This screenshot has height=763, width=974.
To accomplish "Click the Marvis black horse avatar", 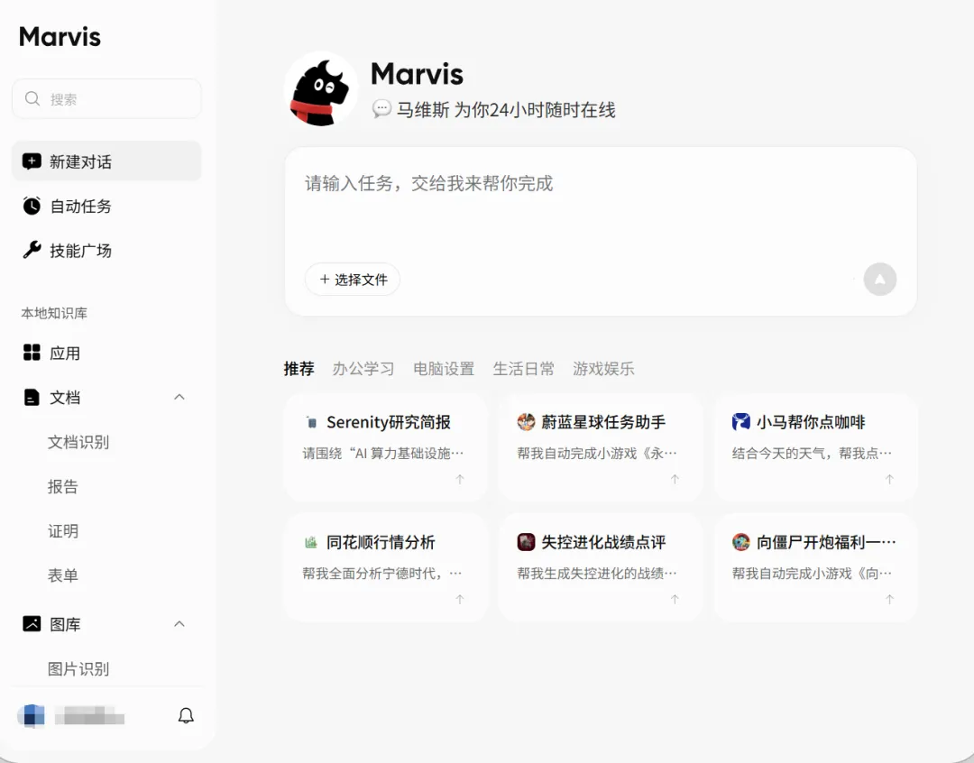I will click(x=320, y=89).
